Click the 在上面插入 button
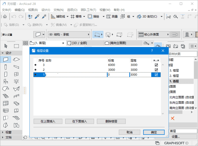 47,121
